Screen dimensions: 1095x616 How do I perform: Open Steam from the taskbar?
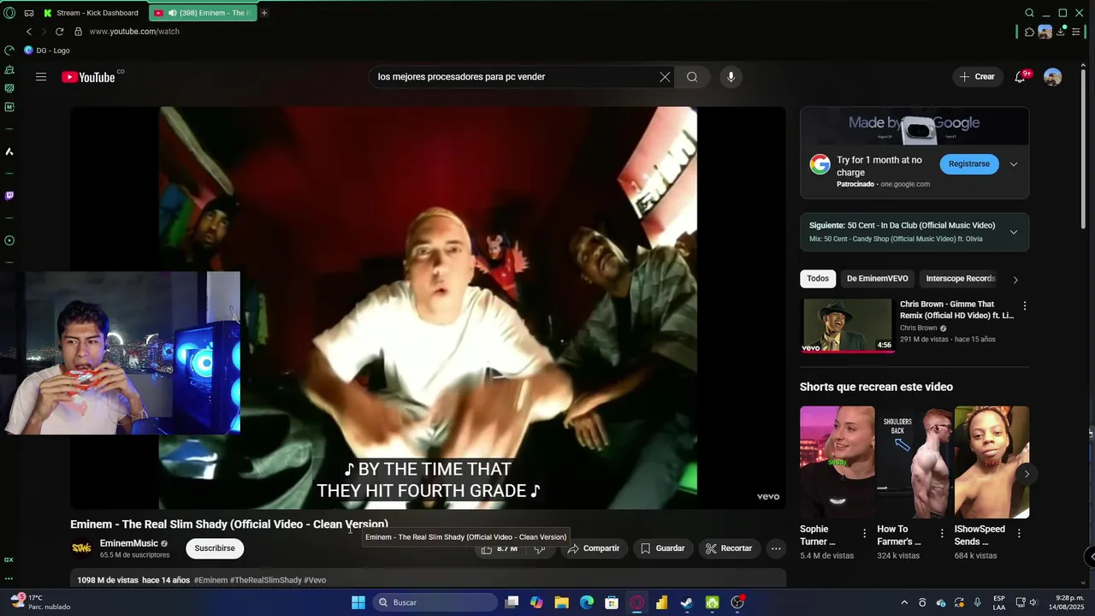coord(687,602)
